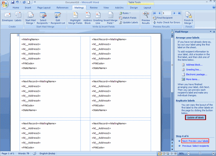
Task: Switch to the References tab
Action: 62,8
